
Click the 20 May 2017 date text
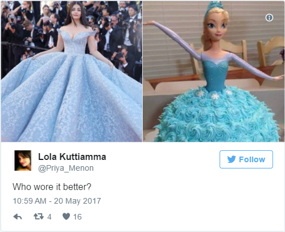[x=77, y=201]
